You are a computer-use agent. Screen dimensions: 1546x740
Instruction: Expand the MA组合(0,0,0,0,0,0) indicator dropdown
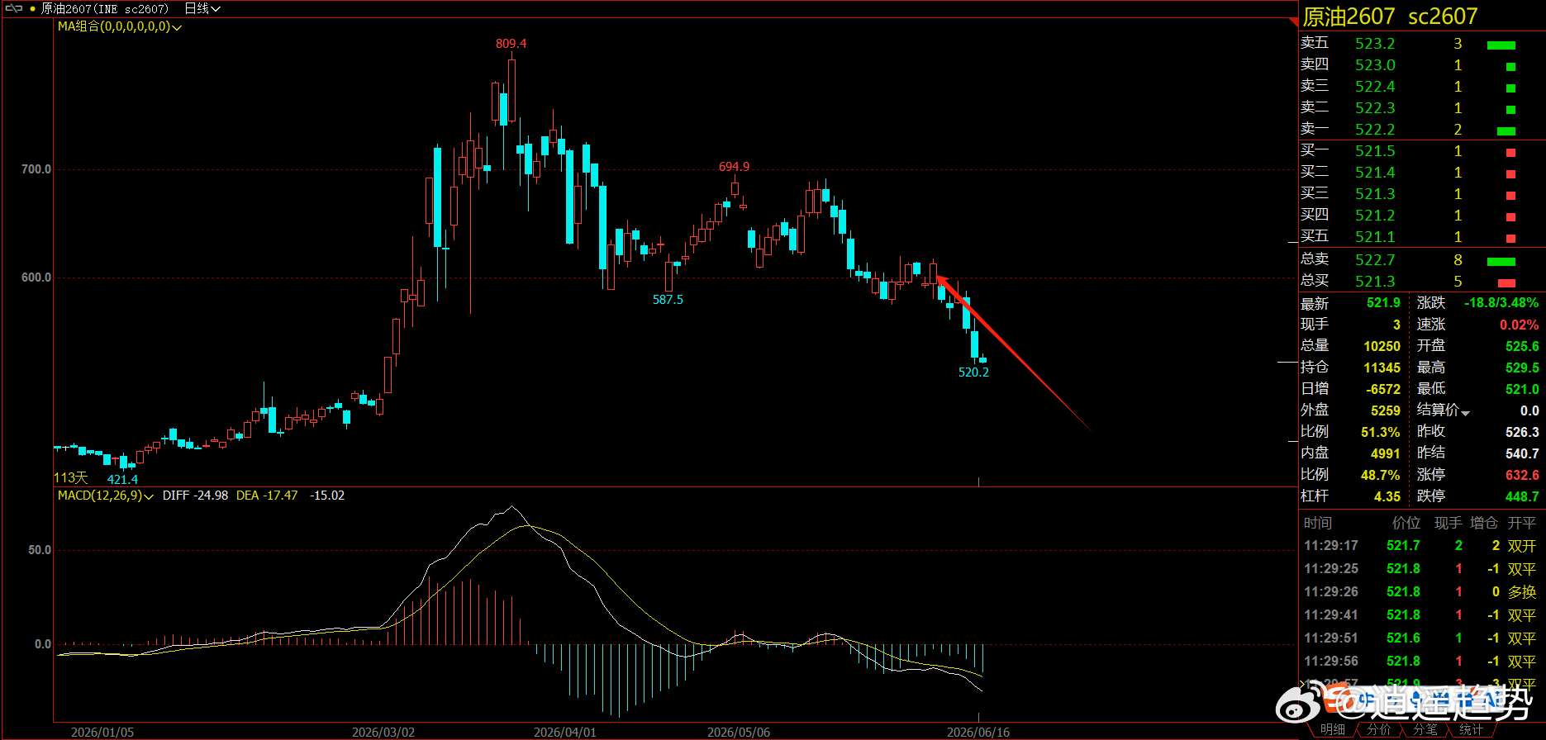tap(120, 26)
